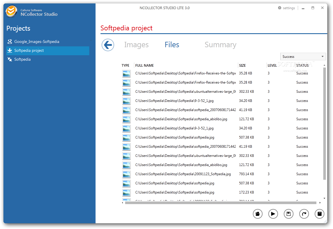Select the Google_Images-Softpedia project

tap(48, 42)
